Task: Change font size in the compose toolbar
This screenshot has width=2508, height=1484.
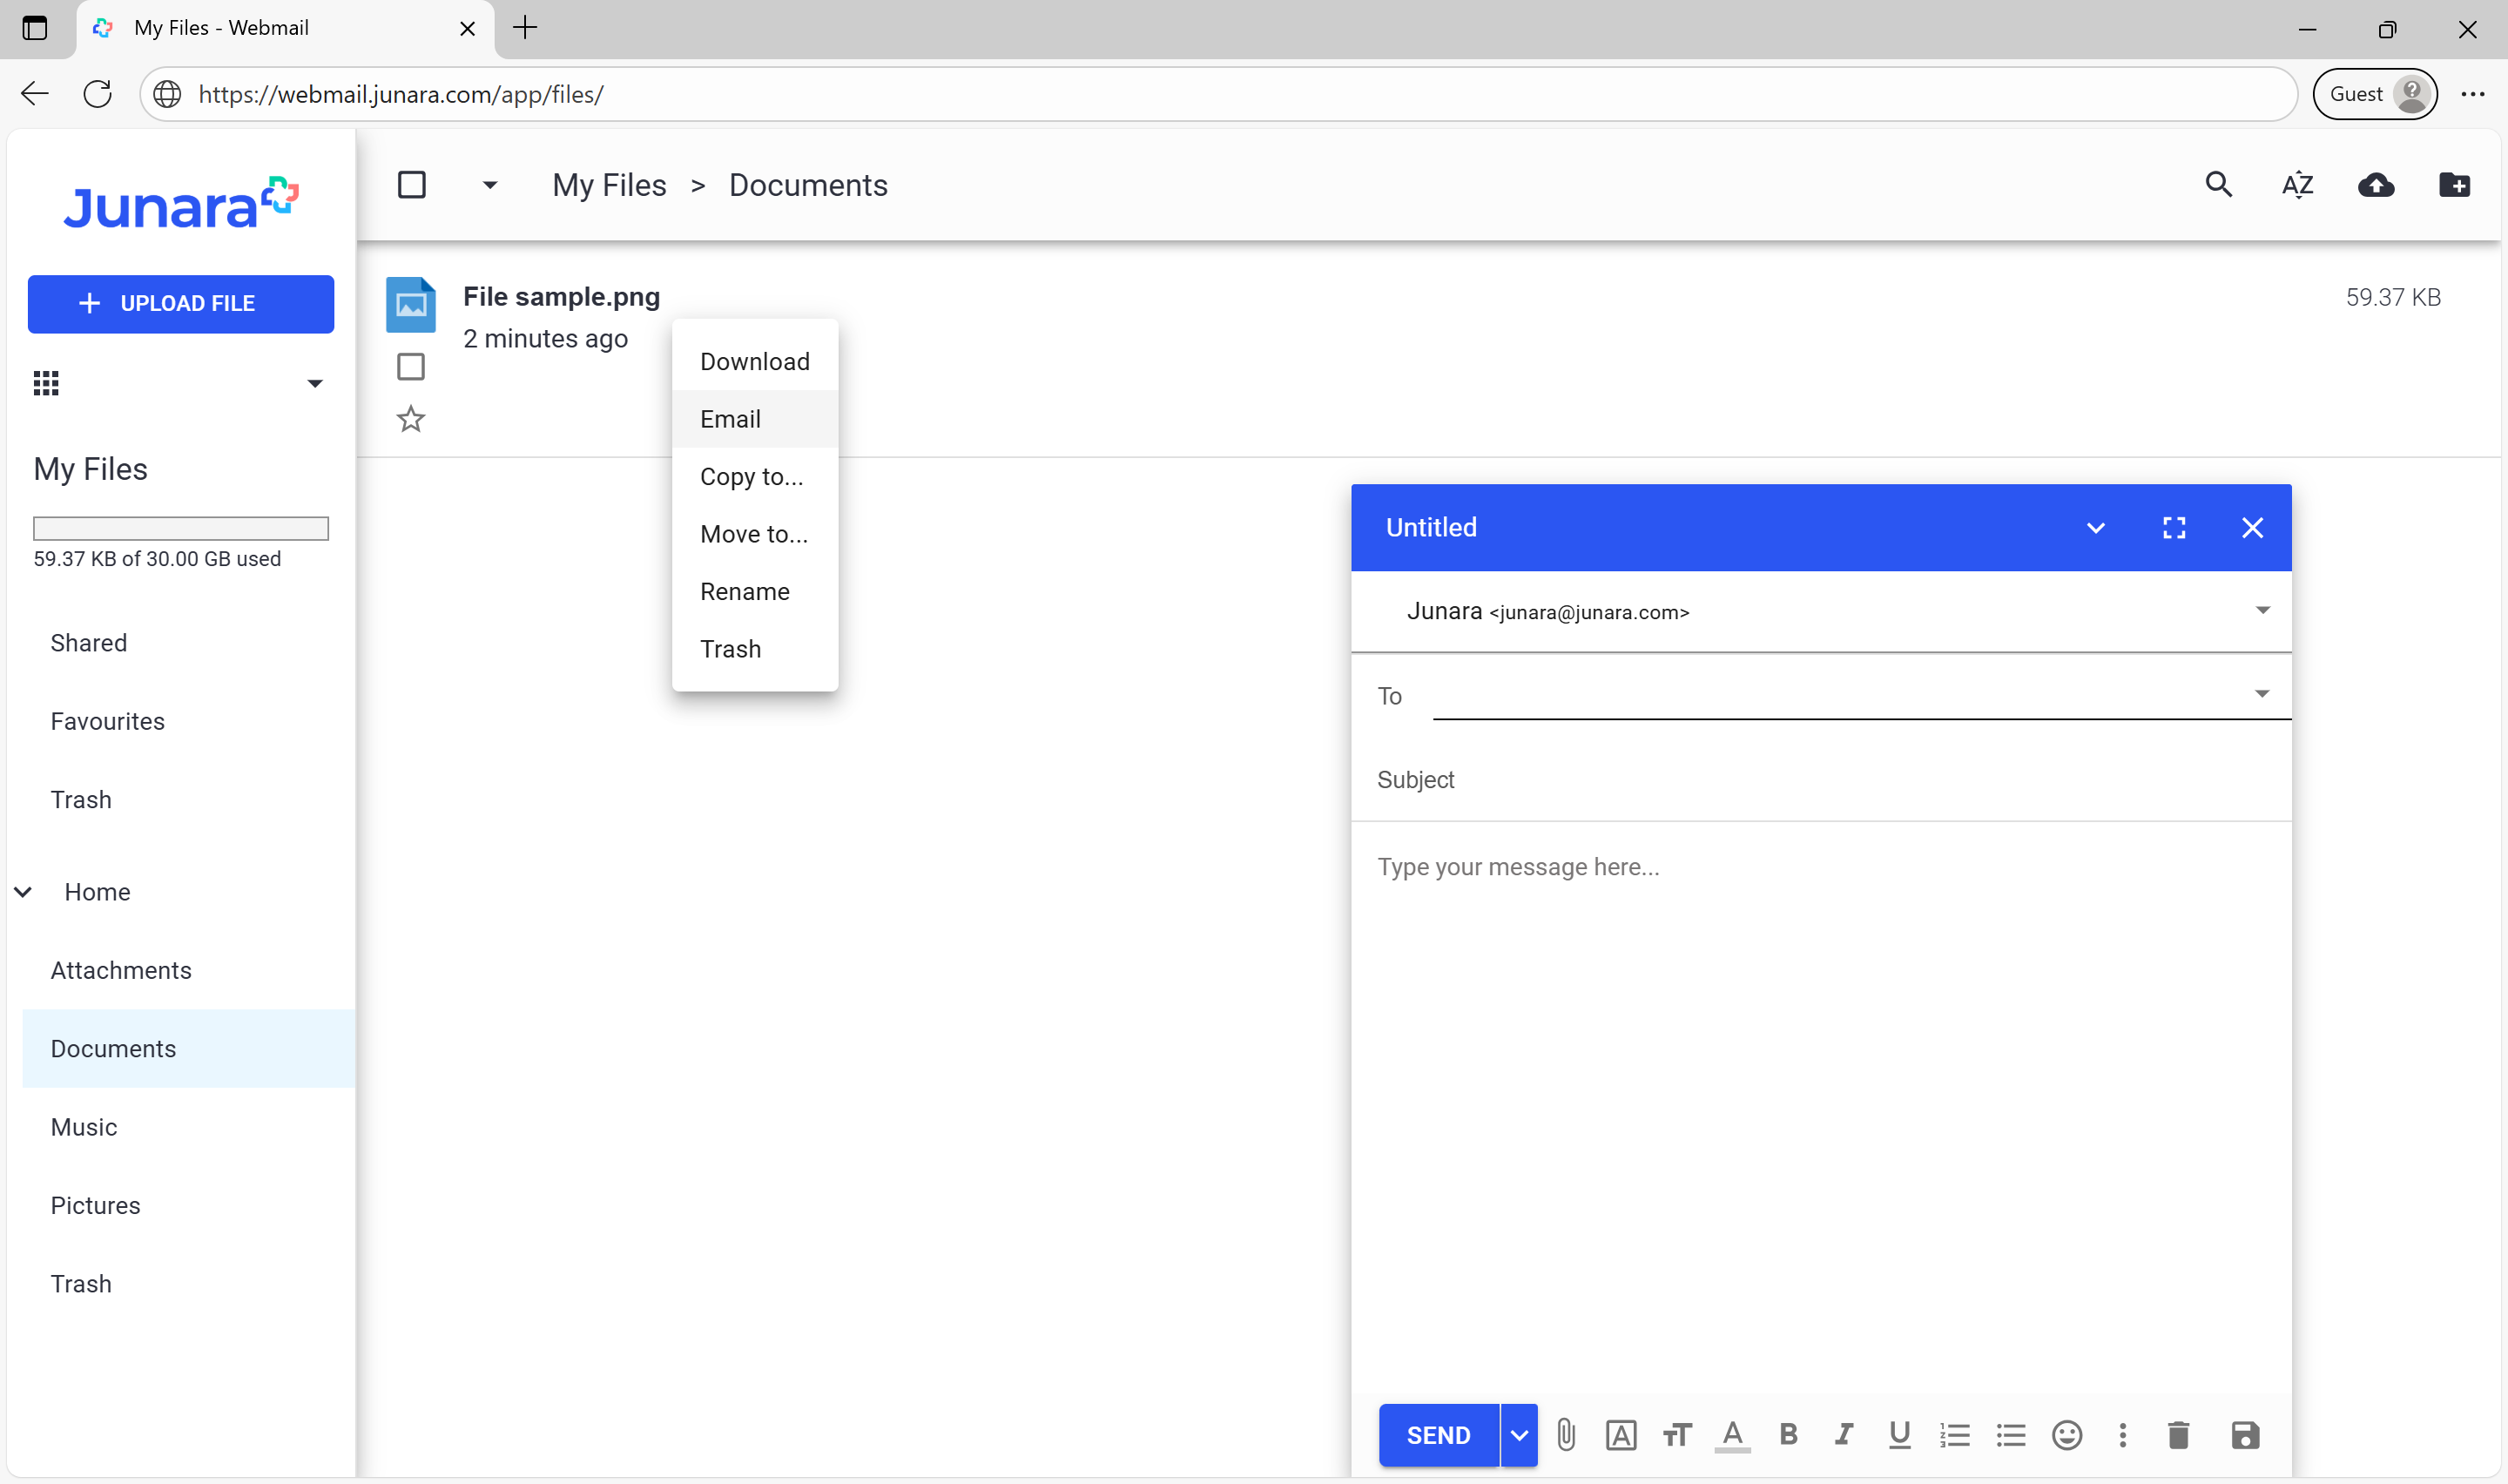Action: (1676, 1435)
